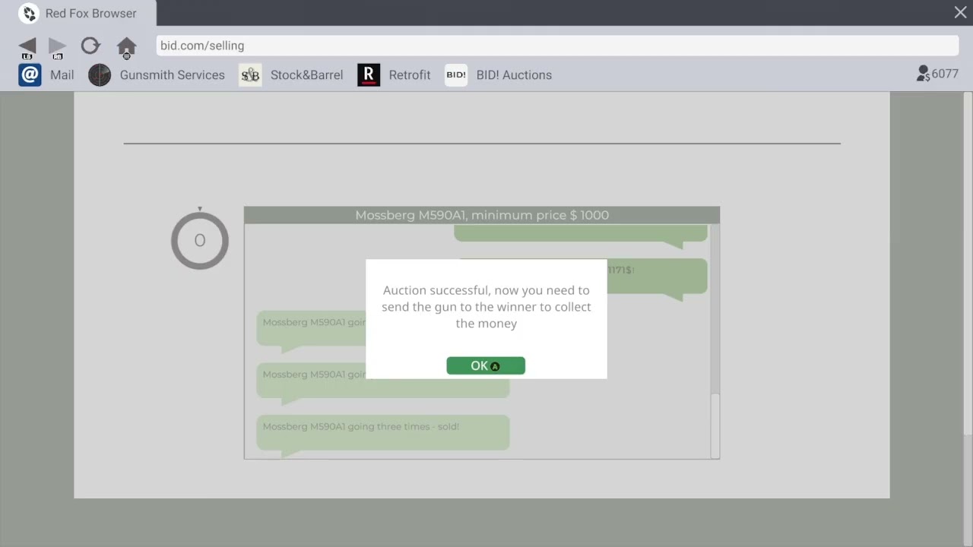Visit the BID! Auctions bookmark text
This screenshot has width=973, height=547.
click(x=514, y=74)
